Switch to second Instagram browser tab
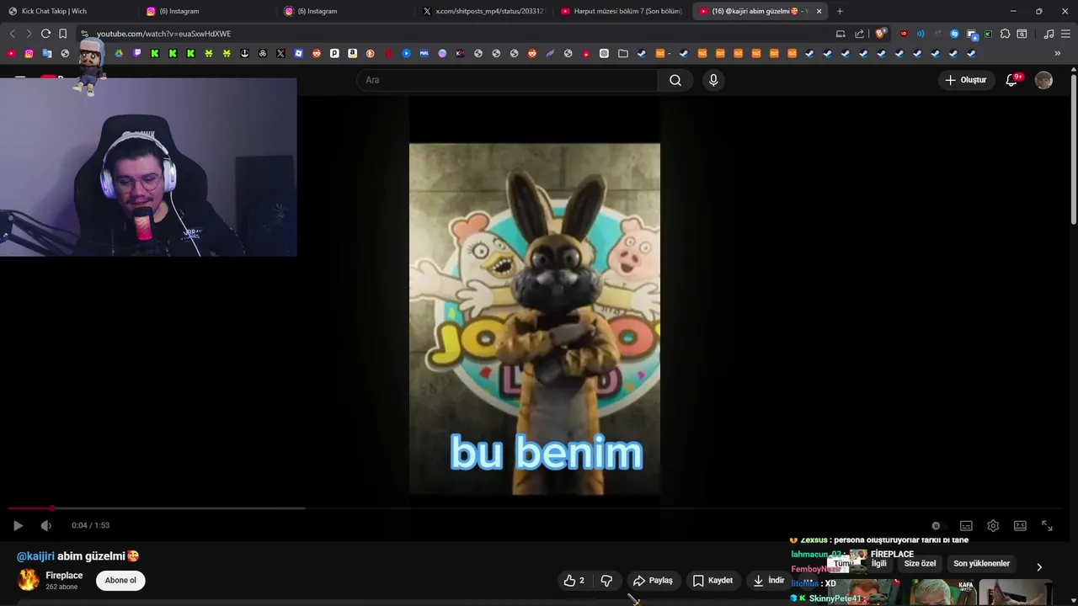 click(x=345, y=11)
